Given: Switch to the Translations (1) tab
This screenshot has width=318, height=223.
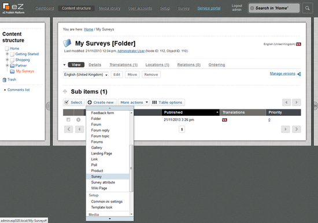Looking at the screenshot, I should (x=124, y=65).
